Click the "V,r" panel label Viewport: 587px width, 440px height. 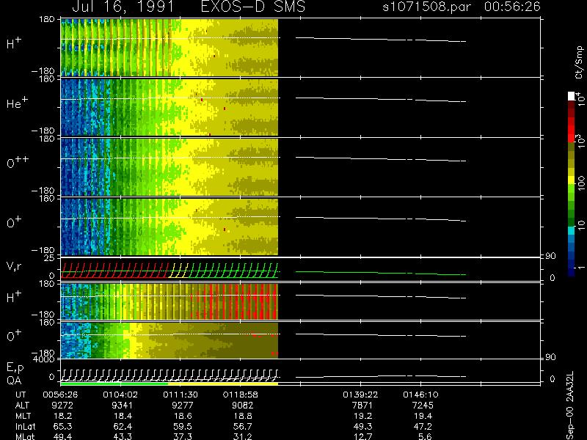click(14, 266)
